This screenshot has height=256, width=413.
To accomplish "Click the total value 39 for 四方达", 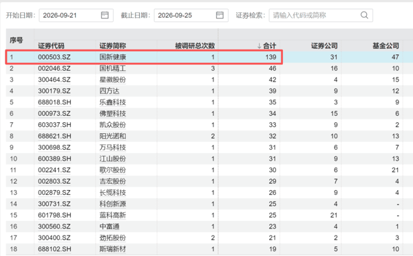I will point(273,91).
